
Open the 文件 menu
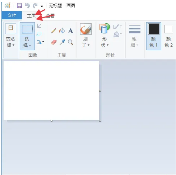(12, 15)
